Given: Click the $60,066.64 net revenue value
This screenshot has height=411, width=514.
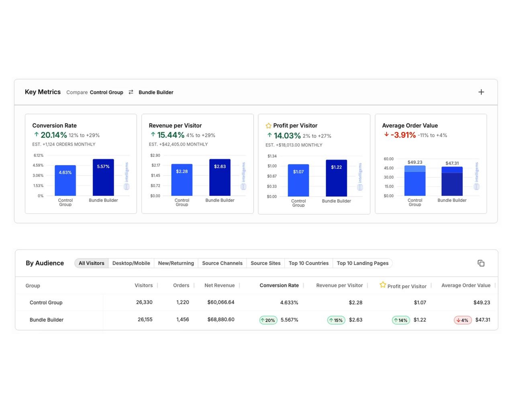Looking at the screenshot, I should 221,302.
